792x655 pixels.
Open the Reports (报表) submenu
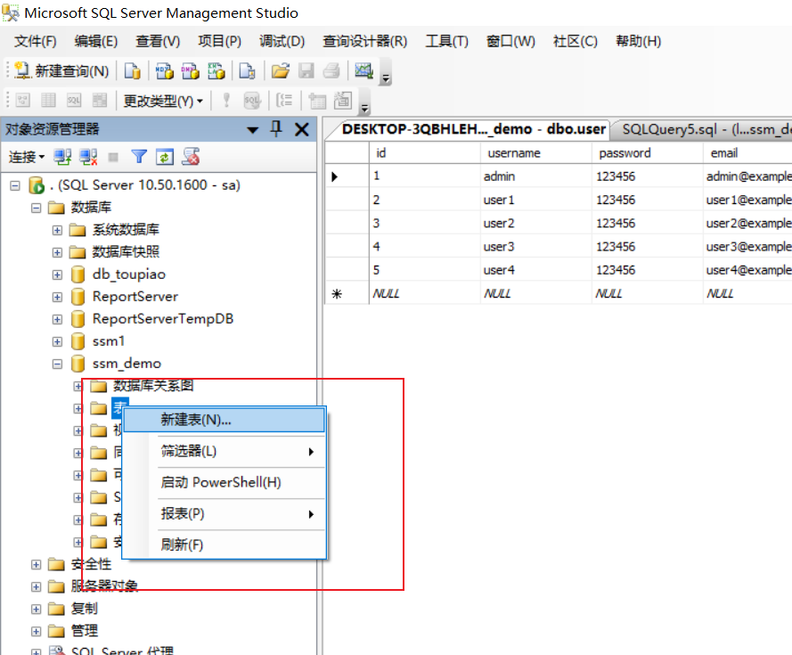click(225, 513)
